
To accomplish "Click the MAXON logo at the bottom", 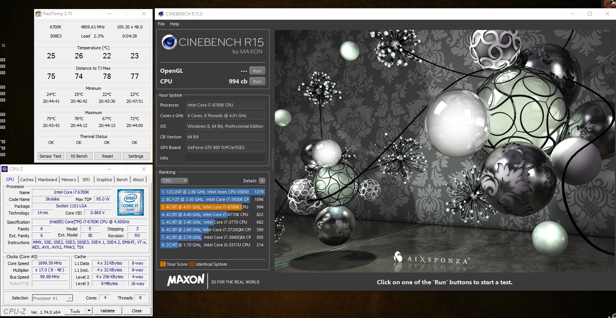I will point(186,280).
